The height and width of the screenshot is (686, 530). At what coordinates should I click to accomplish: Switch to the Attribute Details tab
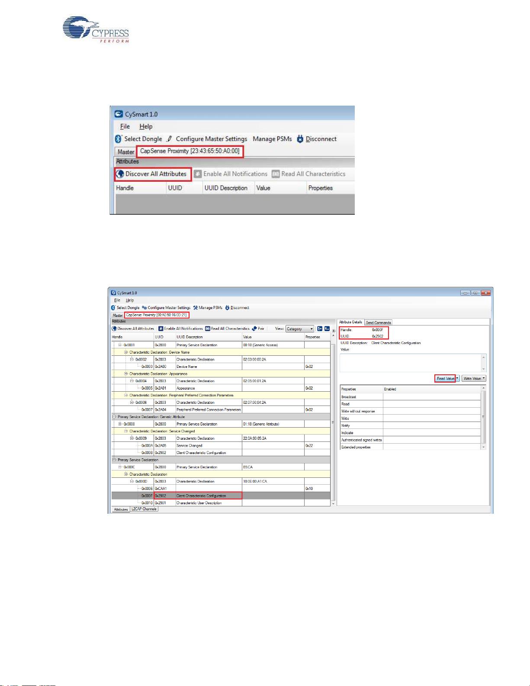coord(351,322)
